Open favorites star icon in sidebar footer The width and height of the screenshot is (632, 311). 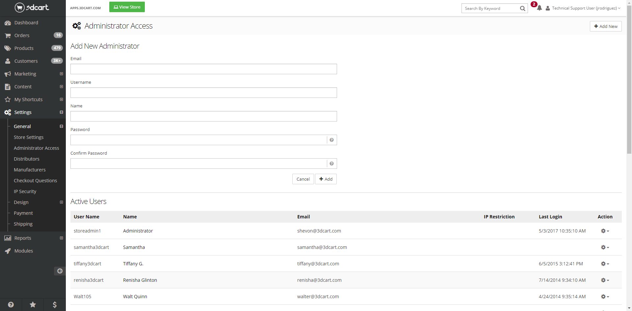[x=33, y=304]
